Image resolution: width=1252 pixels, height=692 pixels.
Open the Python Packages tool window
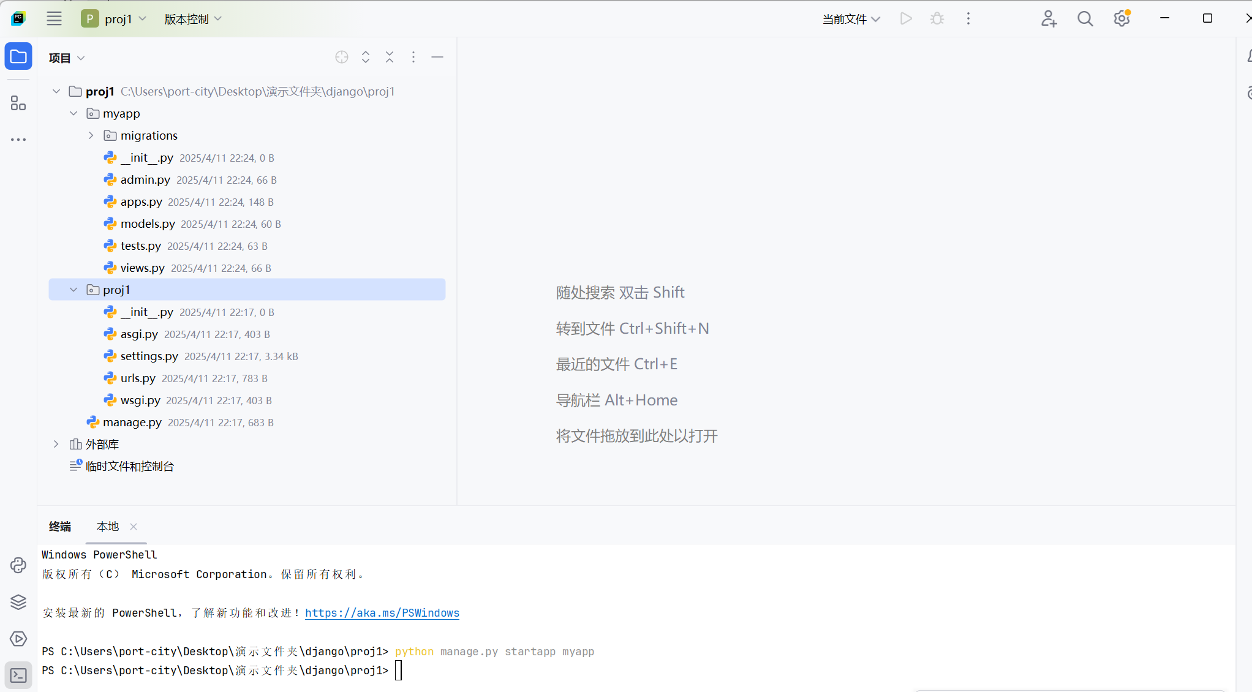tap(18, 565)
